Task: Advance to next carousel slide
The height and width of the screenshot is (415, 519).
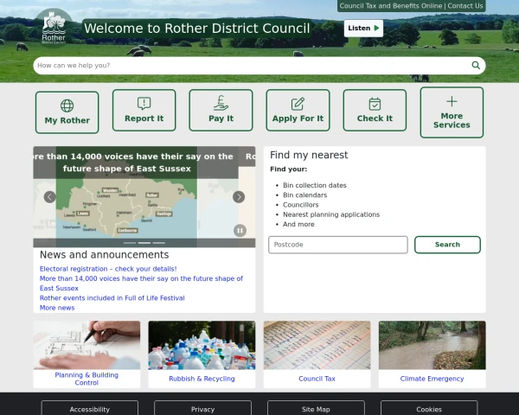Action: point(239,197)
